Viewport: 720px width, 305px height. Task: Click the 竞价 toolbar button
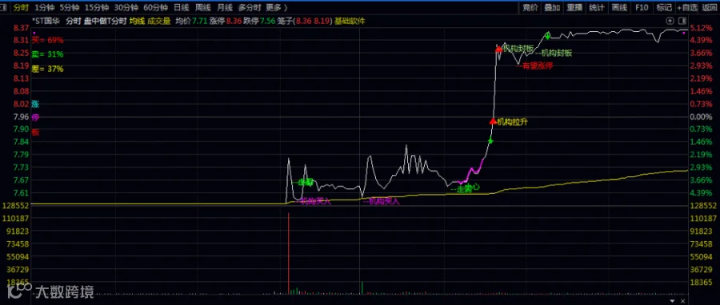point(530,7)
